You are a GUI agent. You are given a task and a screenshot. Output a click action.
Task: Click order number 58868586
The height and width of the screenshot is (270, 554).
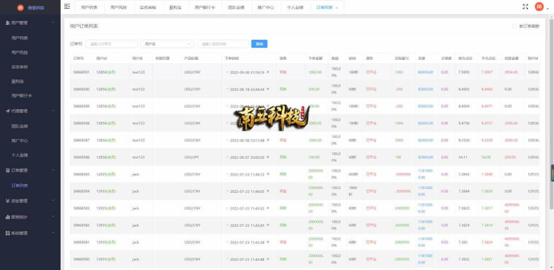[x=81, y=157]
